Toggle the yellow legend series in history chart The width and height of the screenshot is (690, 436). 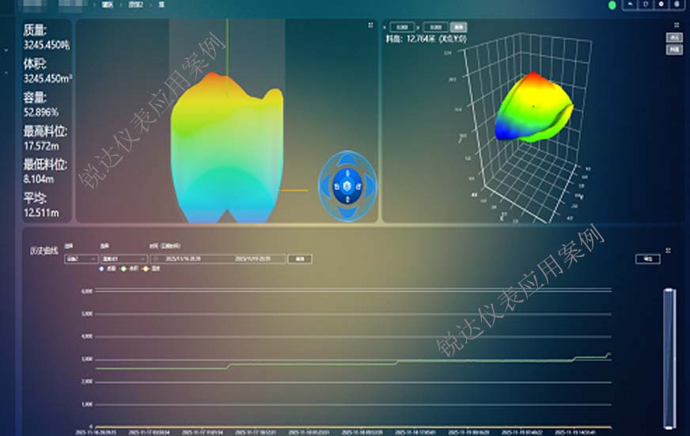click(x=146, y=267)
